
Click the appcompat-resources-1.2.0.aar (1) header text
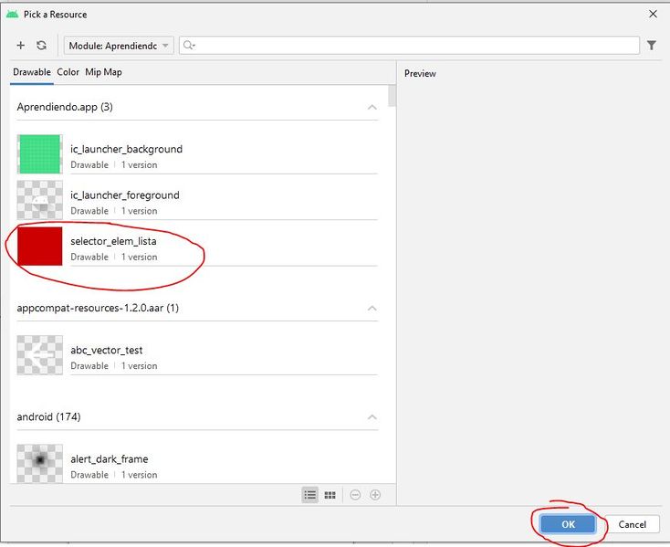pos(98,308)
